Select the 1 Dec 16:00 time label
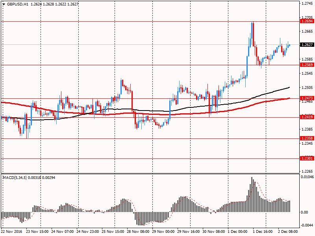This screenshot has height=236, width=315. [x=265, y=232]
